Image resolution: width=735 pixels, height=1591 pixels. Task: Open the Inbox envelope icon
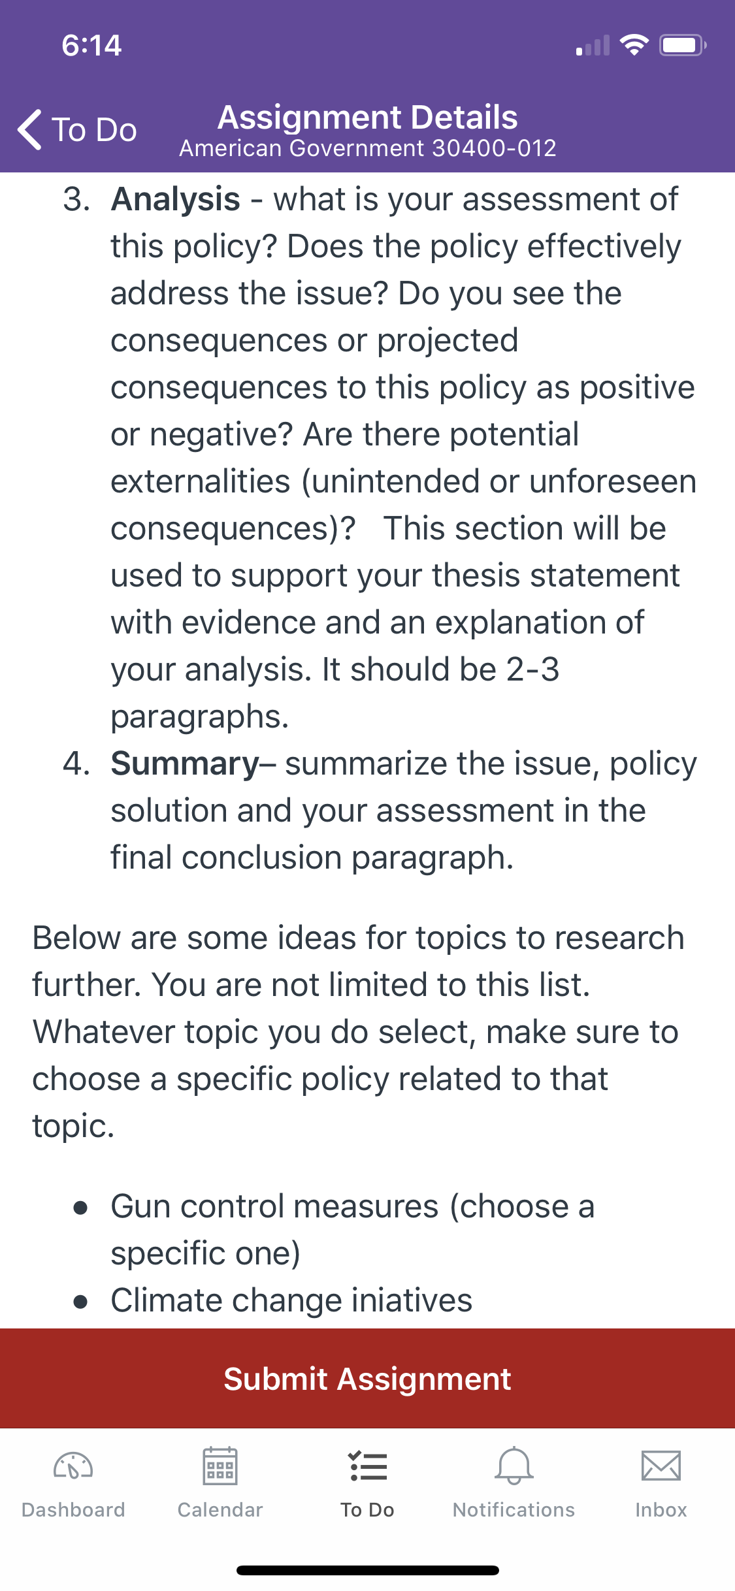(x=661, y=1466)
